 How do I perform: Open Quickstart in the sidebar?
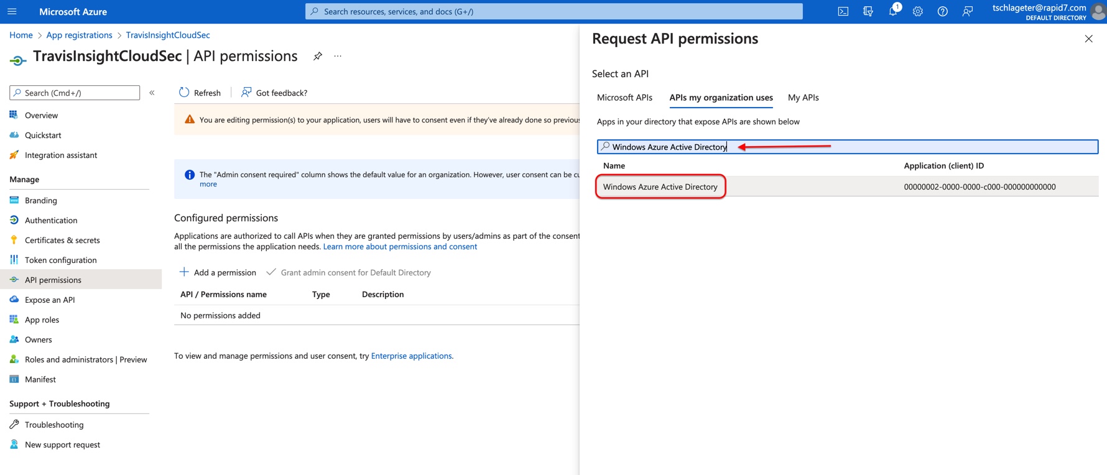[x=43, y=135]
